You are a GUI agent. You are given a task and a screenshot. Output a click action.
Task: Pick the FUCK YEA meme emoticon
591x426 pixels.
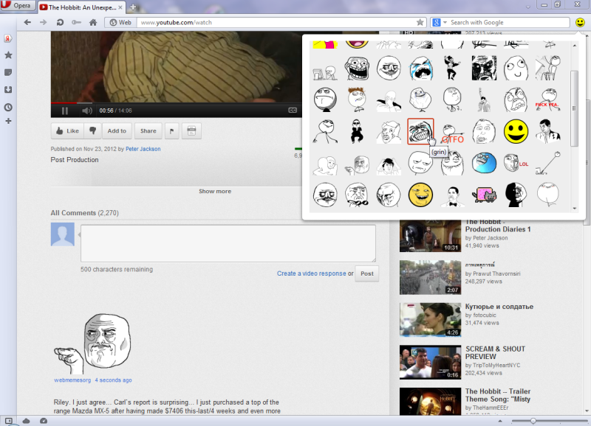547,99
